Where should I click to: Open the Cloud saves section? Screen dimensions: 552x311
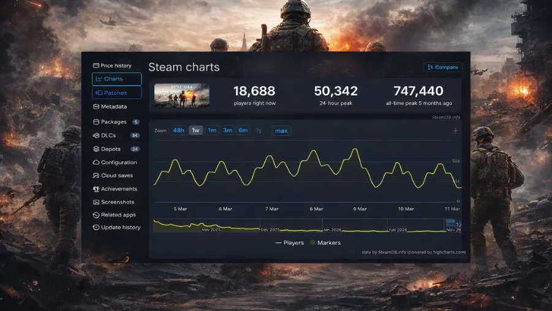116,175
